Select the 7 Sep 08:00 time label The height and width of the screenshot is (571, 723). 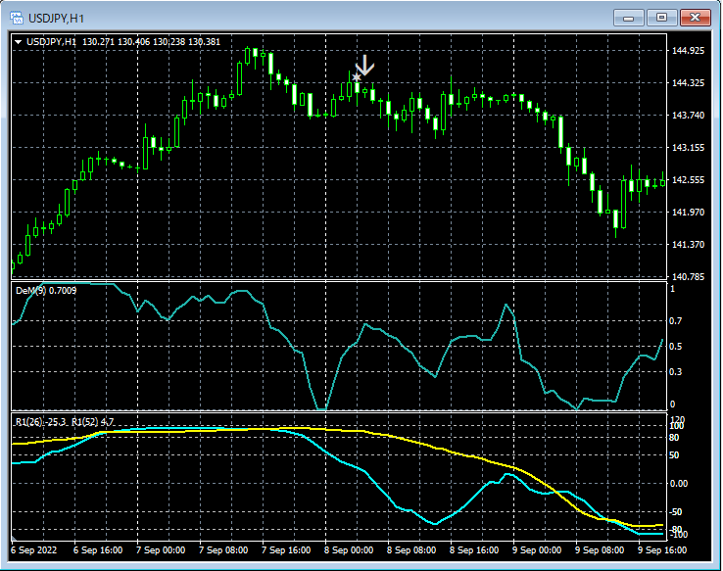pos(223,550)
